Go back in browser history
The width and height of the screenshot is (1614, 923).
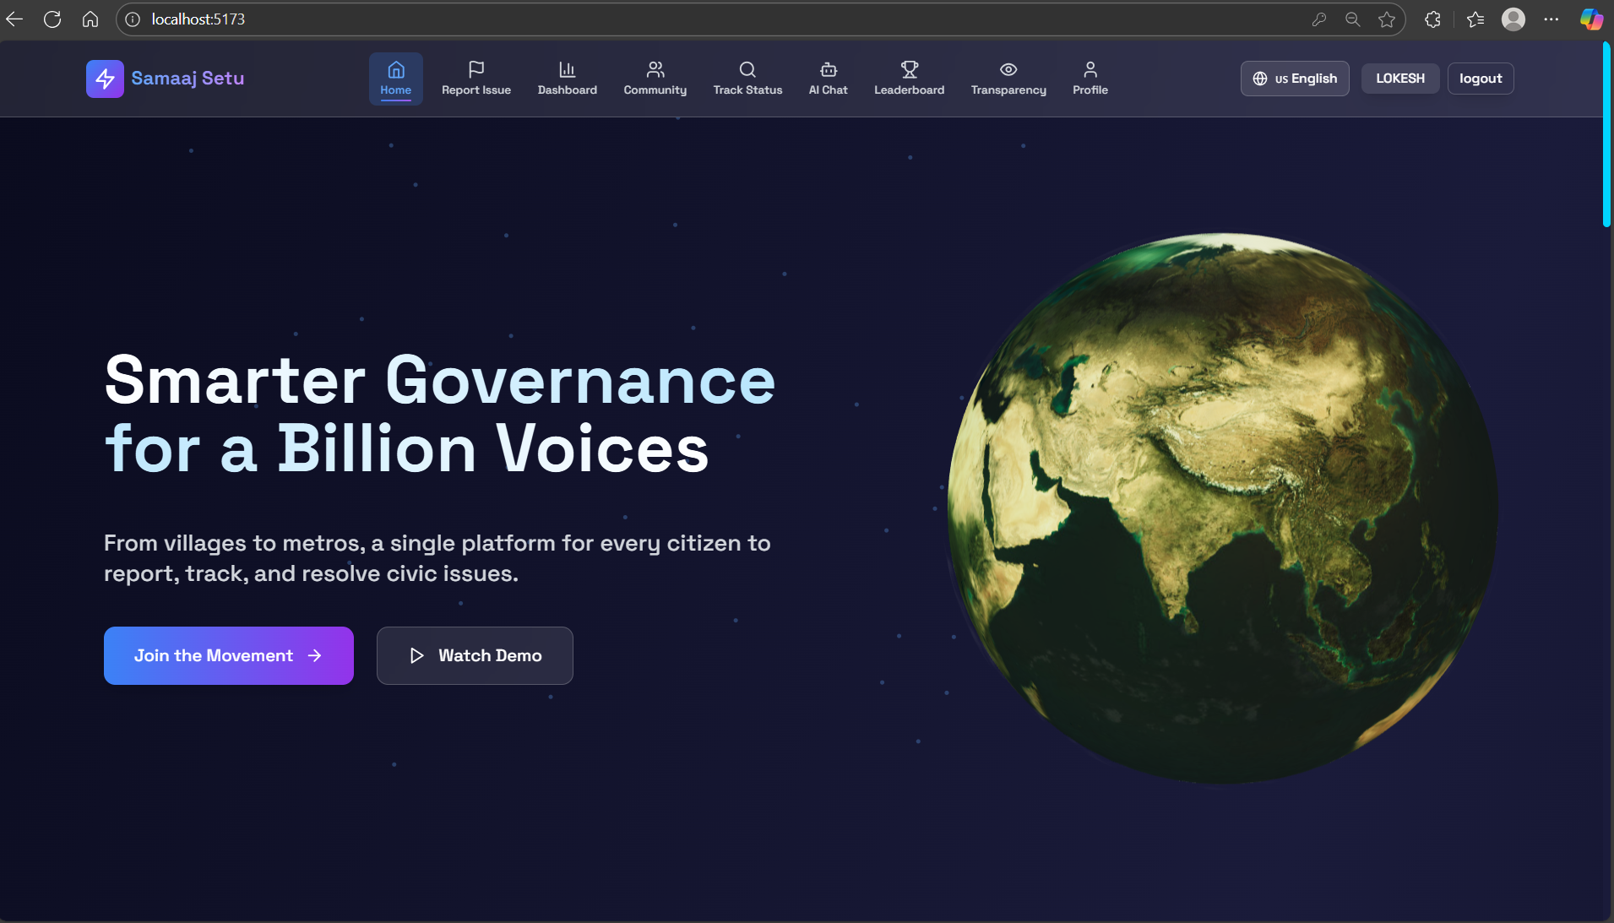pos(14,19)
